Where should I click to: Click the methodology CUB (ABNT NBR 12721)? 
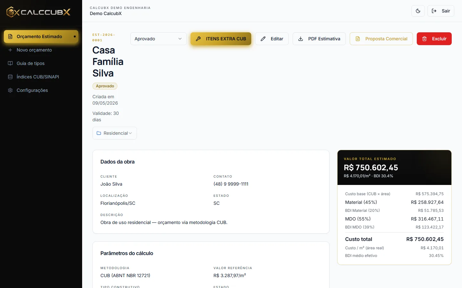point(125,276)
